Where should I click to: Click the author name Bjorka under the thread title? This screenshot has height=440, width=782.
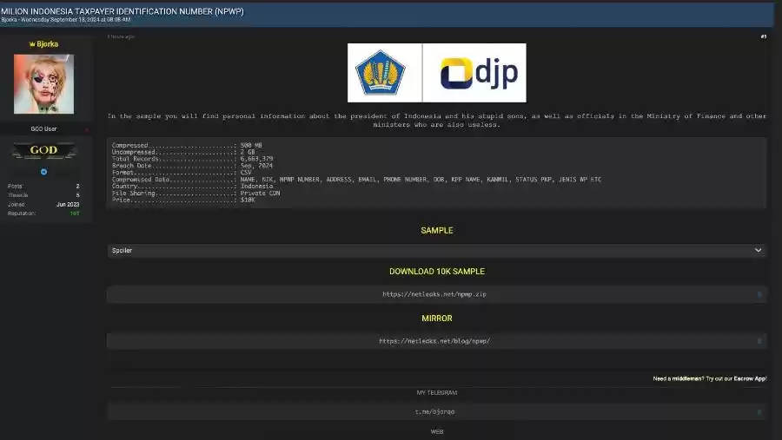point(10,19)
